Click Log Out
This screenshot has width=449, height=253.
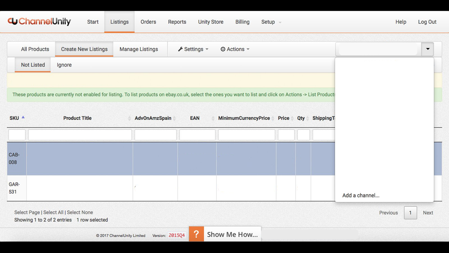(427, 22)
